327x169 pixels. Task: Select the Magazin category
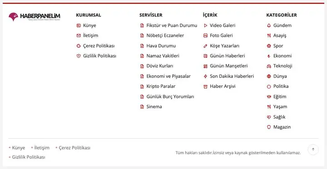click(x=282, y=127)
